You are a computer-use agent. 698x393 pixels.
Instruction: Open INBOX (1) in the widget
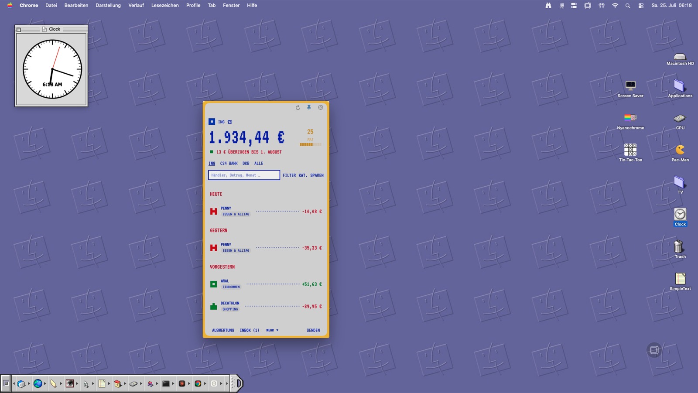pyautogui.click(x=250, y=331)
